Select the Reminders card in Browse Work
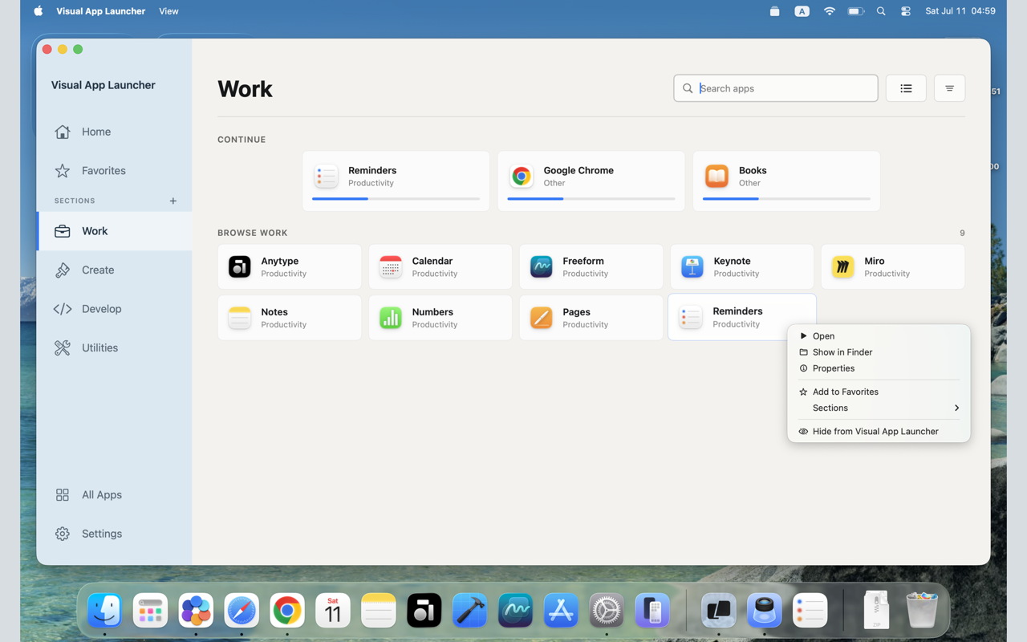This screenshot has width=1027, height=642. click(742, 317)
